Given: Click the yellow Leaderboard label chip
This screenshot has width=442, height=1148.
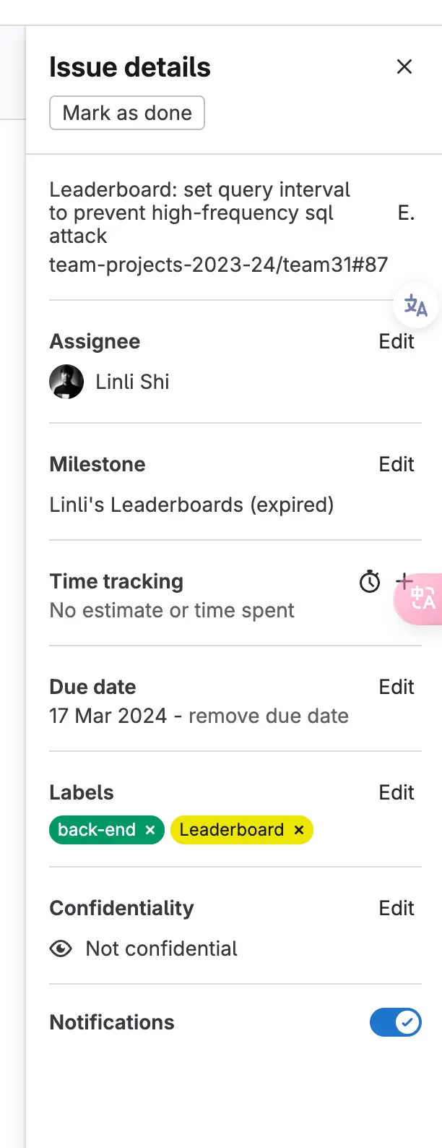Looking at the screenshot, I should point(232,830).
